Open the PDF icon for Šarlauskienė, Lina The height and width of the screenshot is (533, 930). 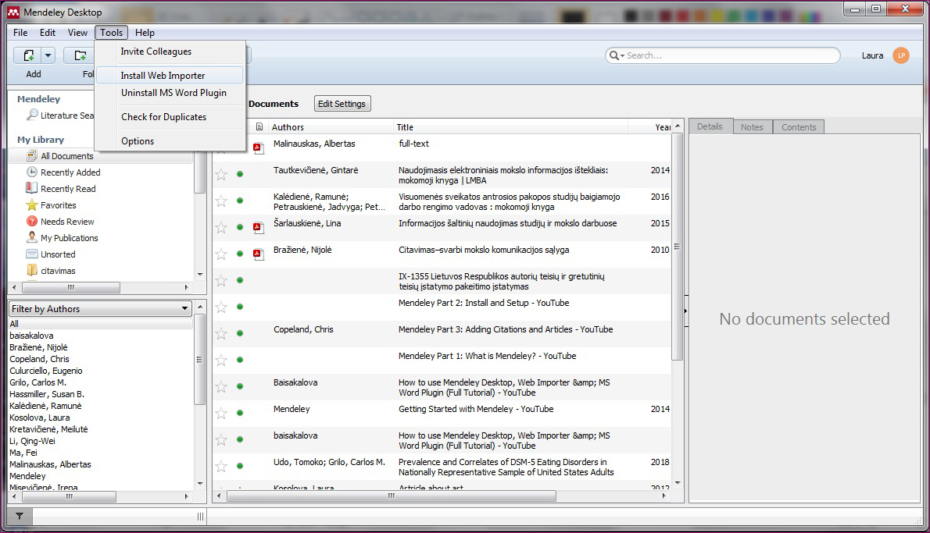pyautogui.click(x=259, y=228)
